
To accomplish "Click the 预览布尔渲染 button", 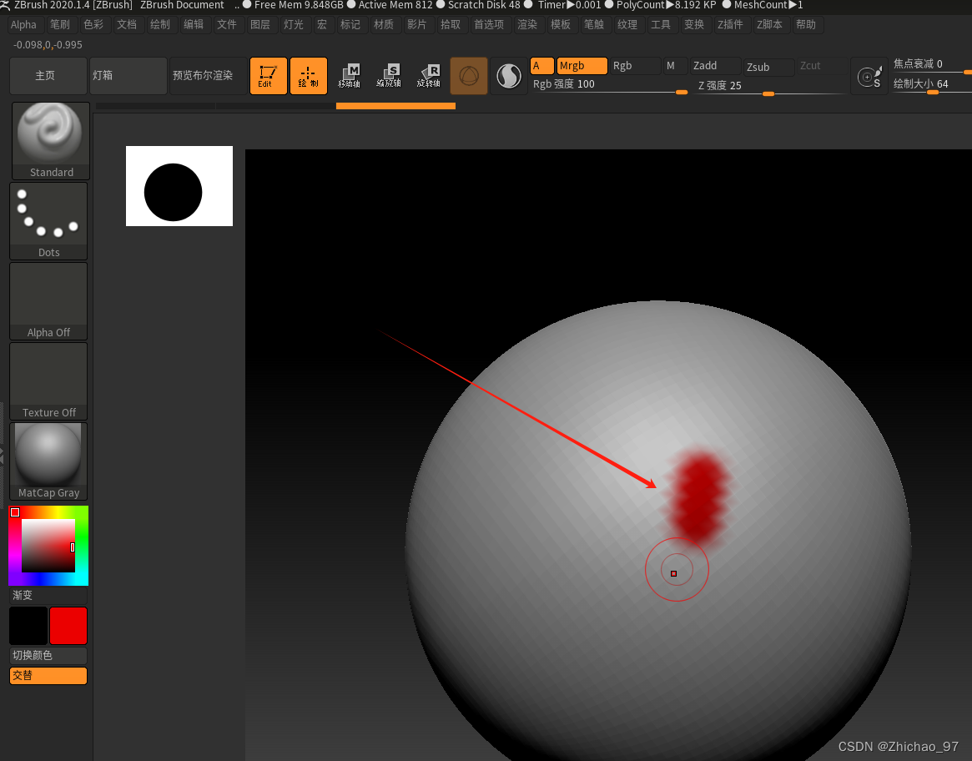I will pyautogui.click(x=209, y=76).
